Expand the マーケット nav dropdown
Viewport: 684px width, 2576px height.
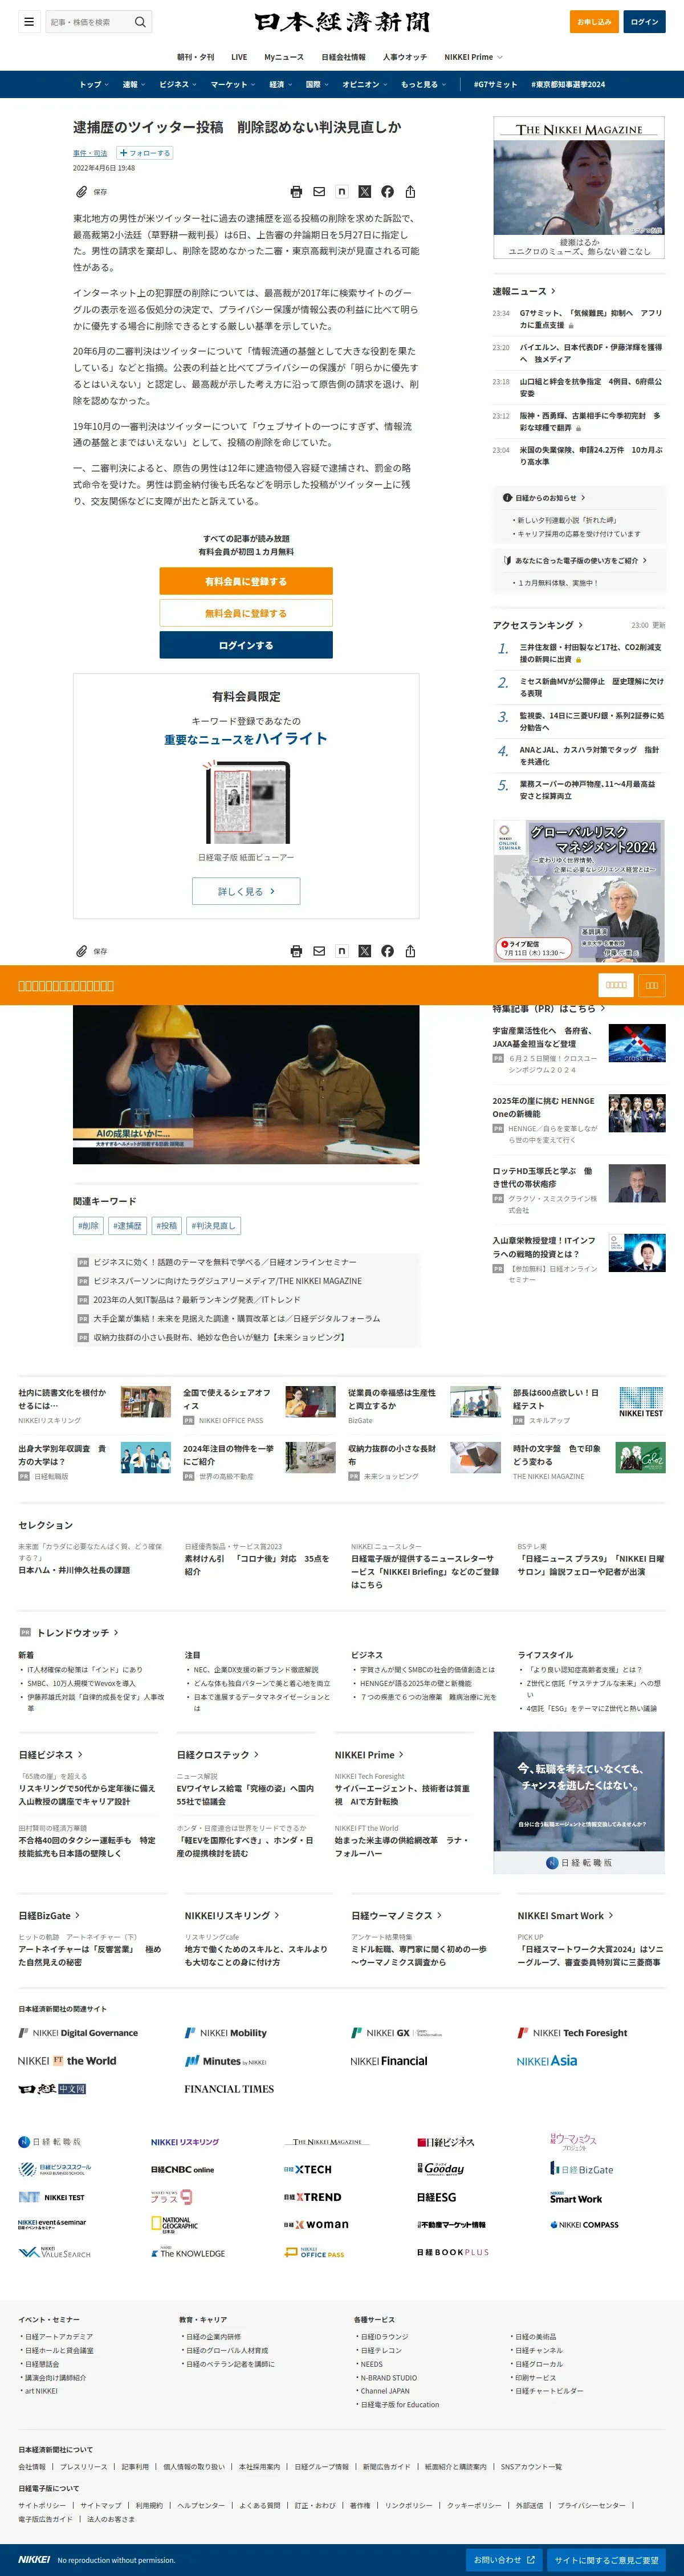click(x=233, y=84)
